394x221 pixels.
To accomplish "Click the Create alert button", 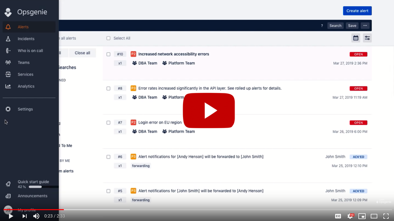I will coord(357,11).
